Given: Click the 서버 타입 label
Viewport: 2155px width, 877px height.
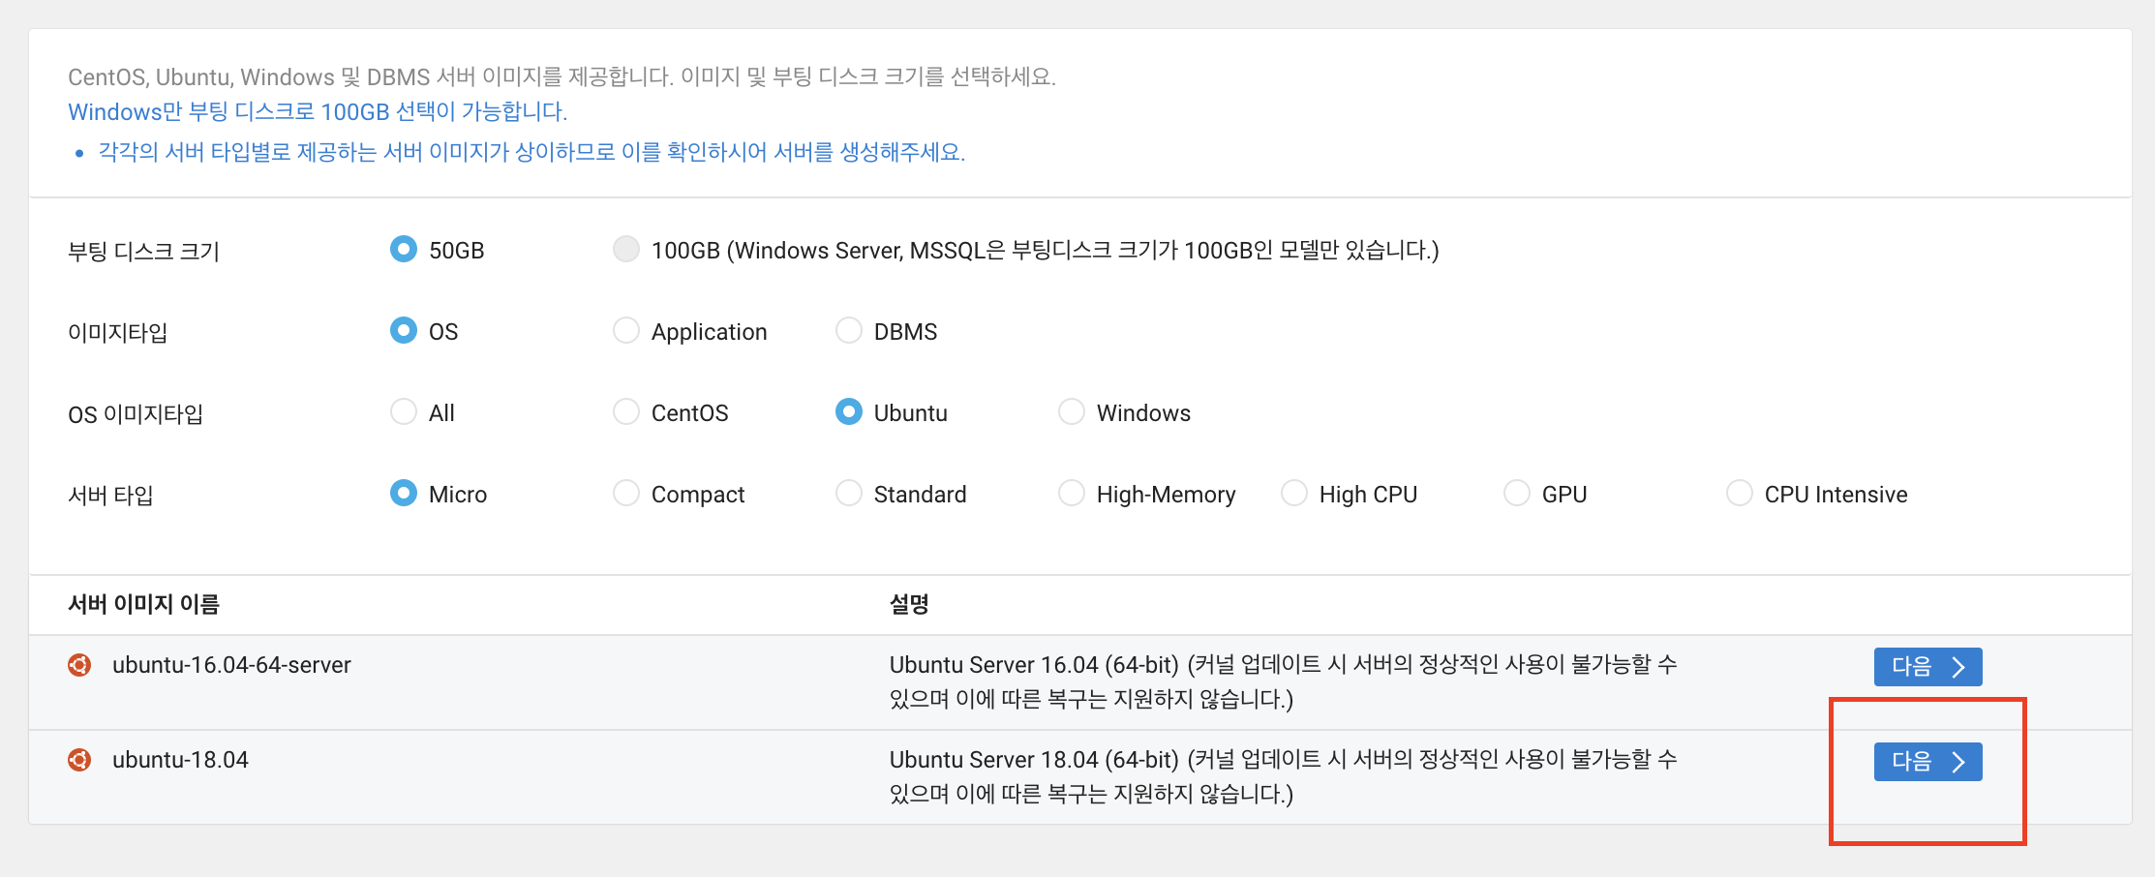Looking at the screenshot, I should [111, 496].
